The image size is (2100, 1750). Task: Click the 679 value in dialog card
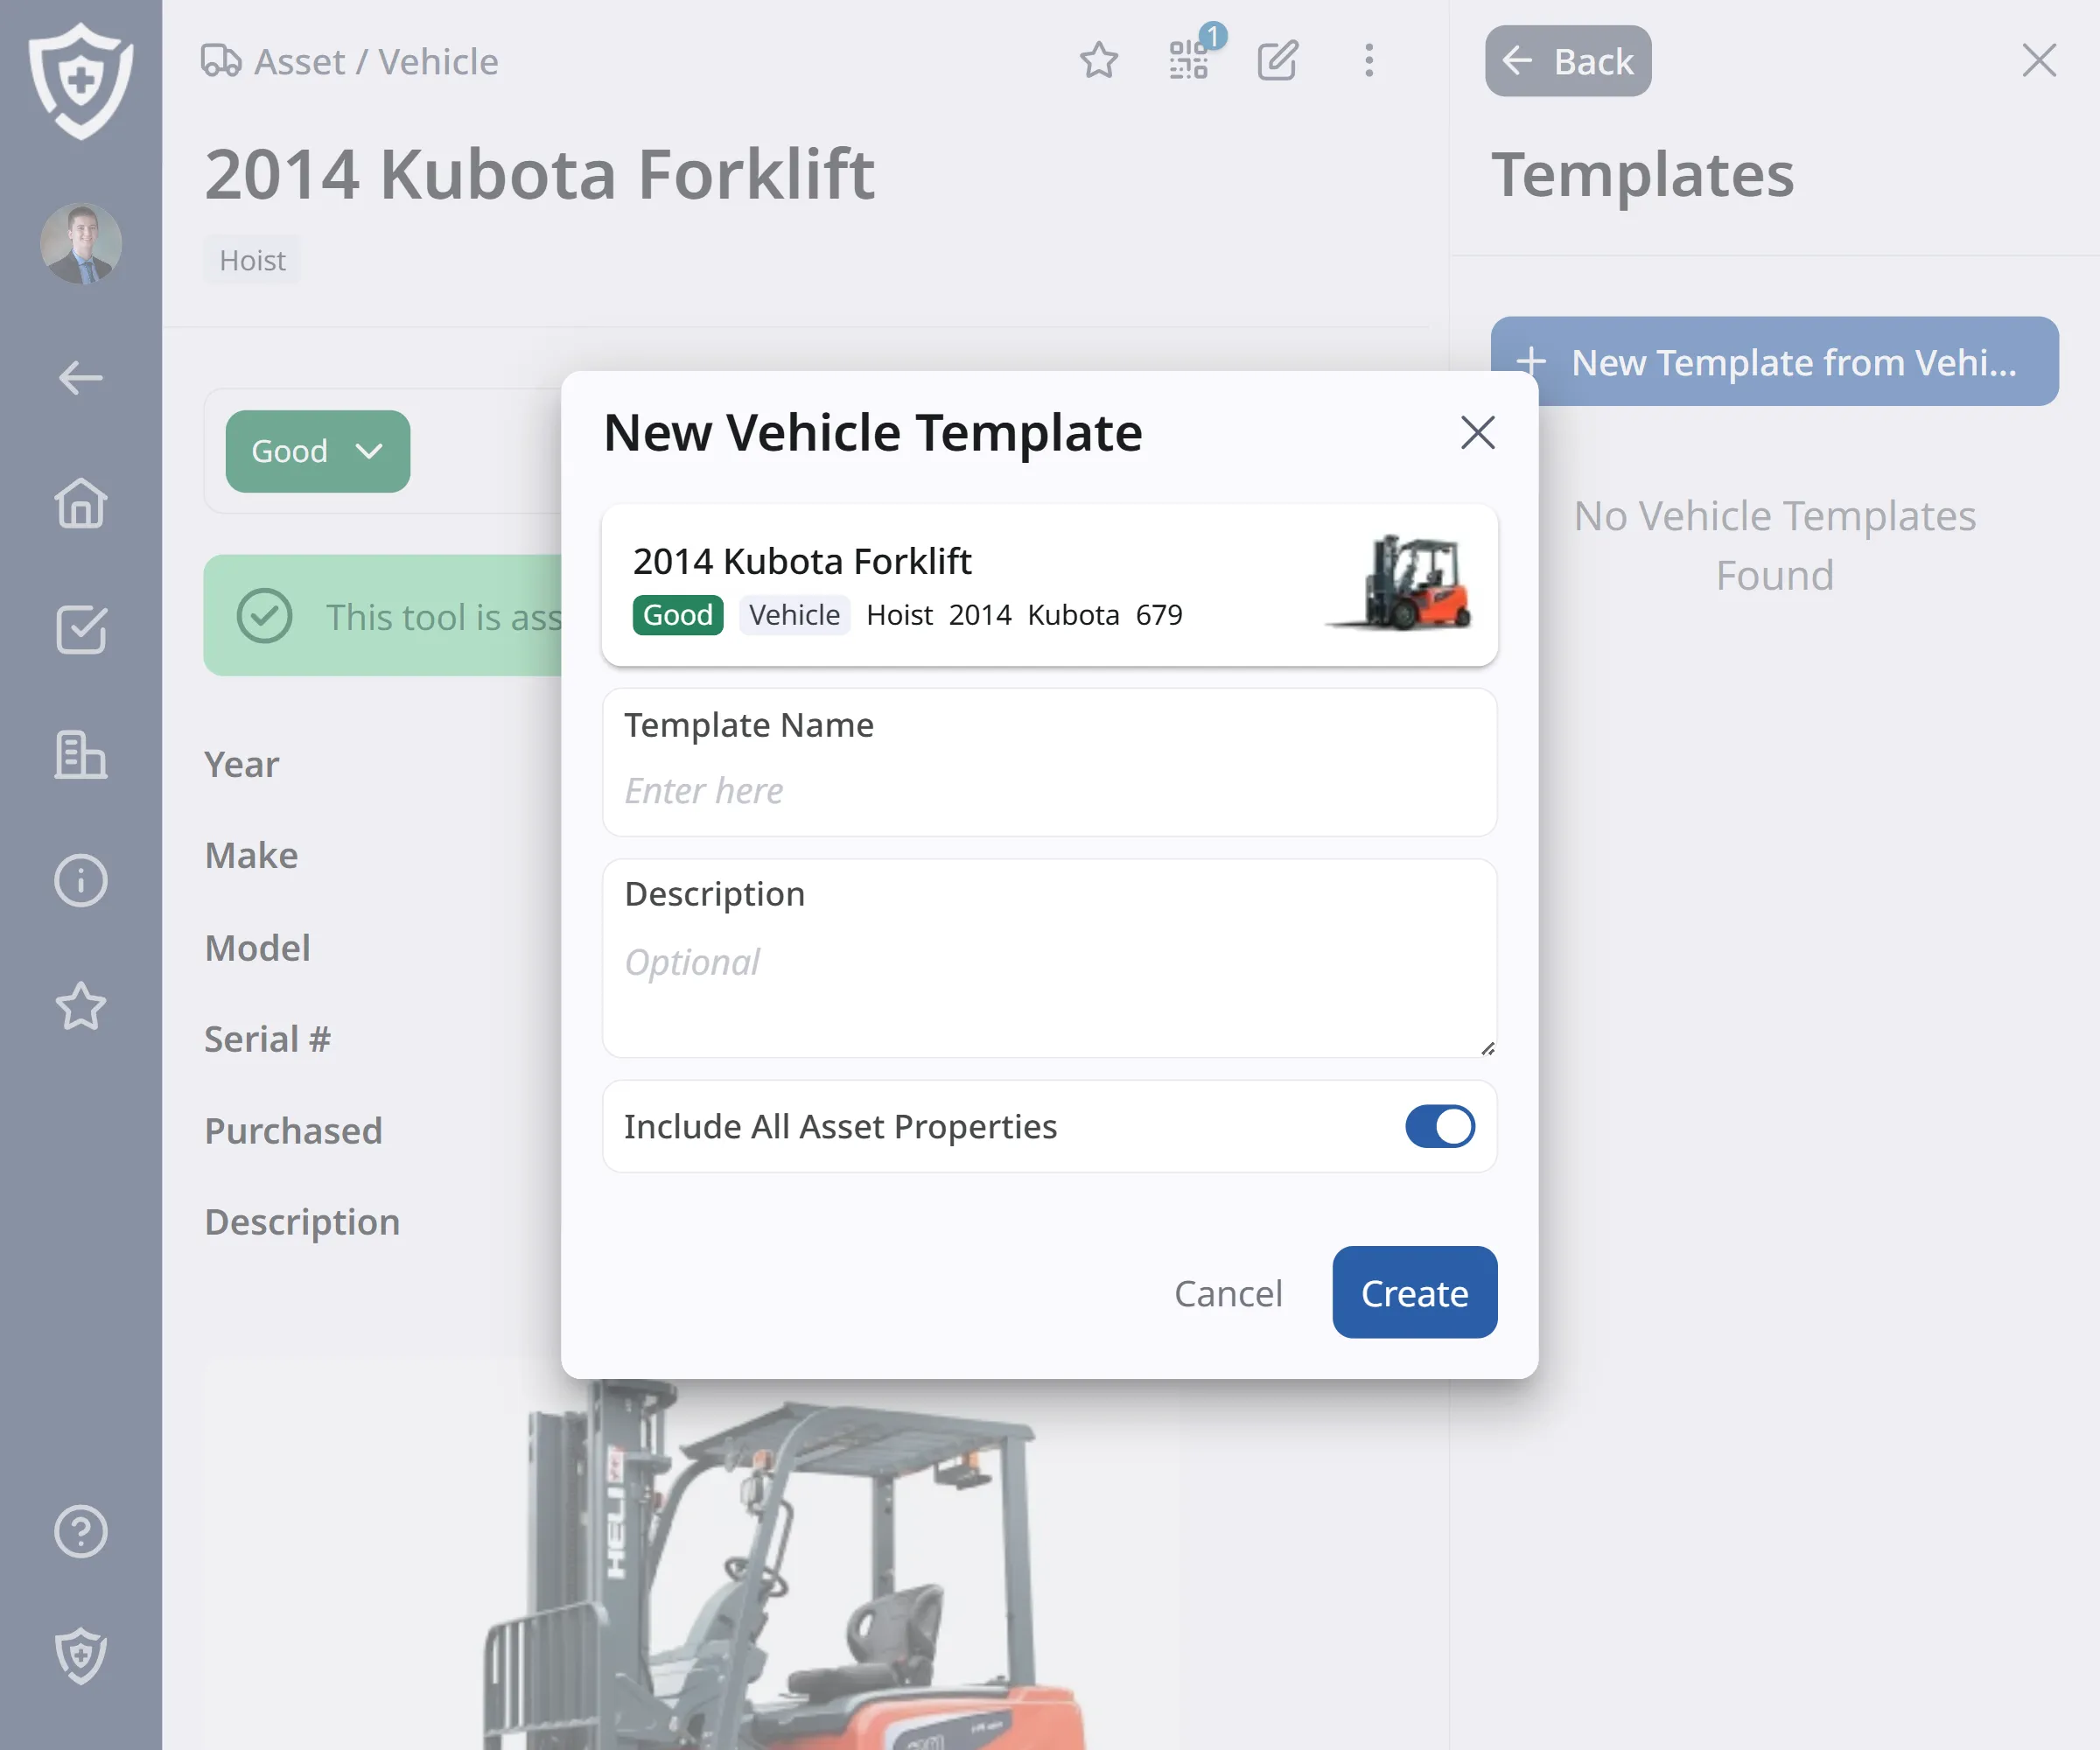coord(1159,615)
